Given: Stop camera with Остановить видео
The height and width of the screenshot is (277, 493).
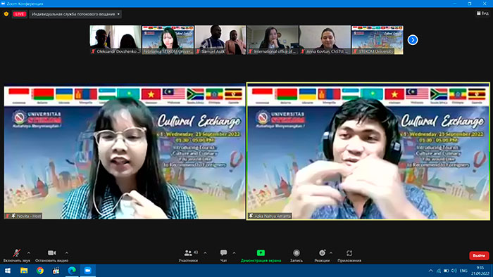Looking at the screenshot, I should (52, 255).
